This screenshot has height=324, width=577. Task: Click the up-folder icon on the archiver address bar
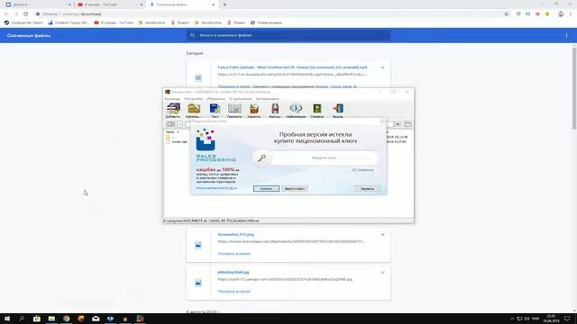[170, 124]
